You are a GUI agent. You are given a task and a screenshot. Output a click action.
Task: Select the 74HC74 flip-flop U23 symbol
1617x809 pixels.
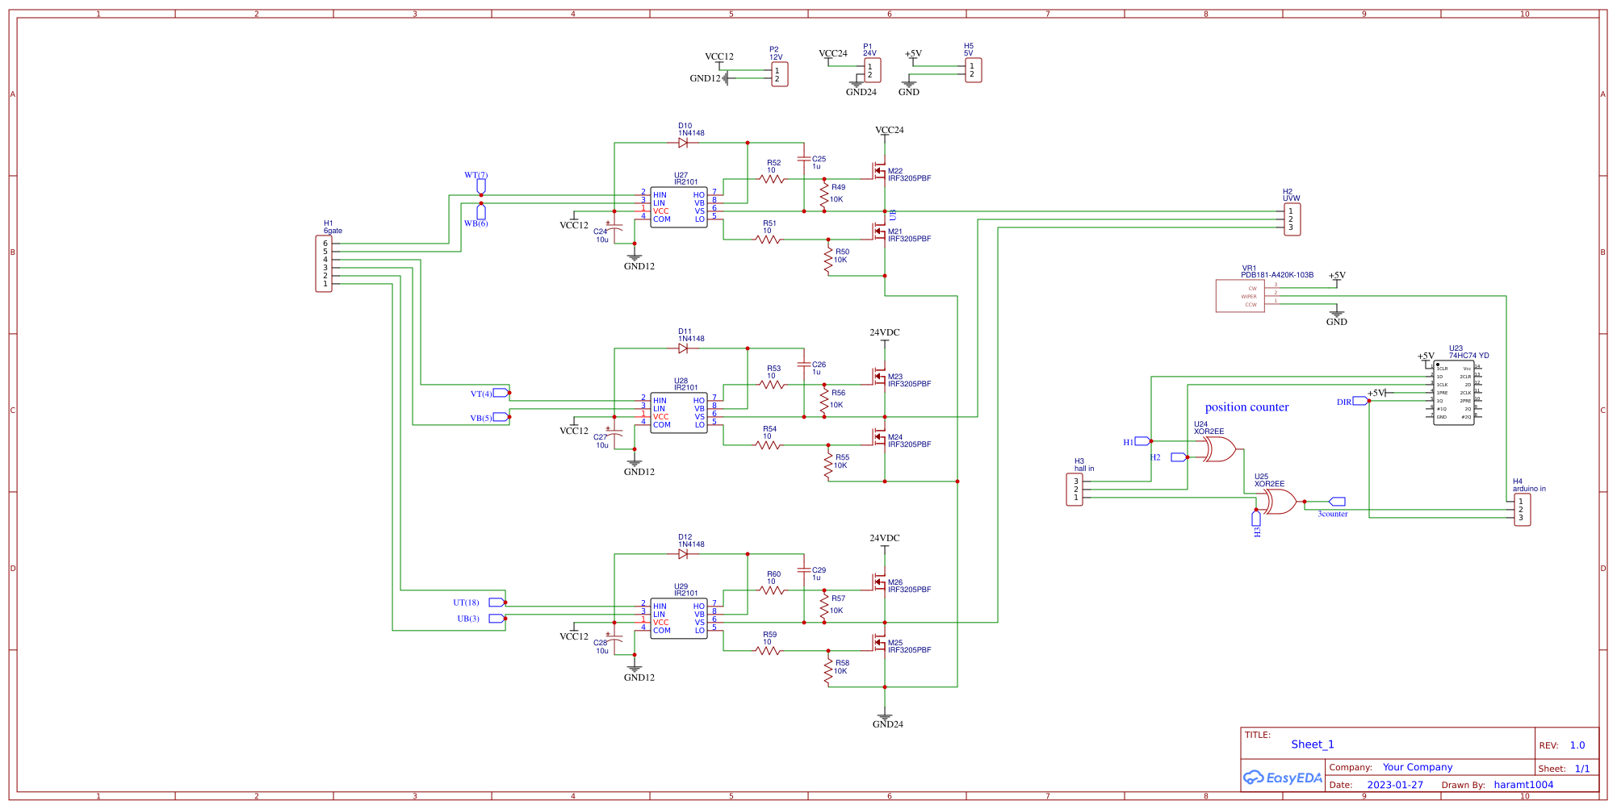pos(1455,391)
